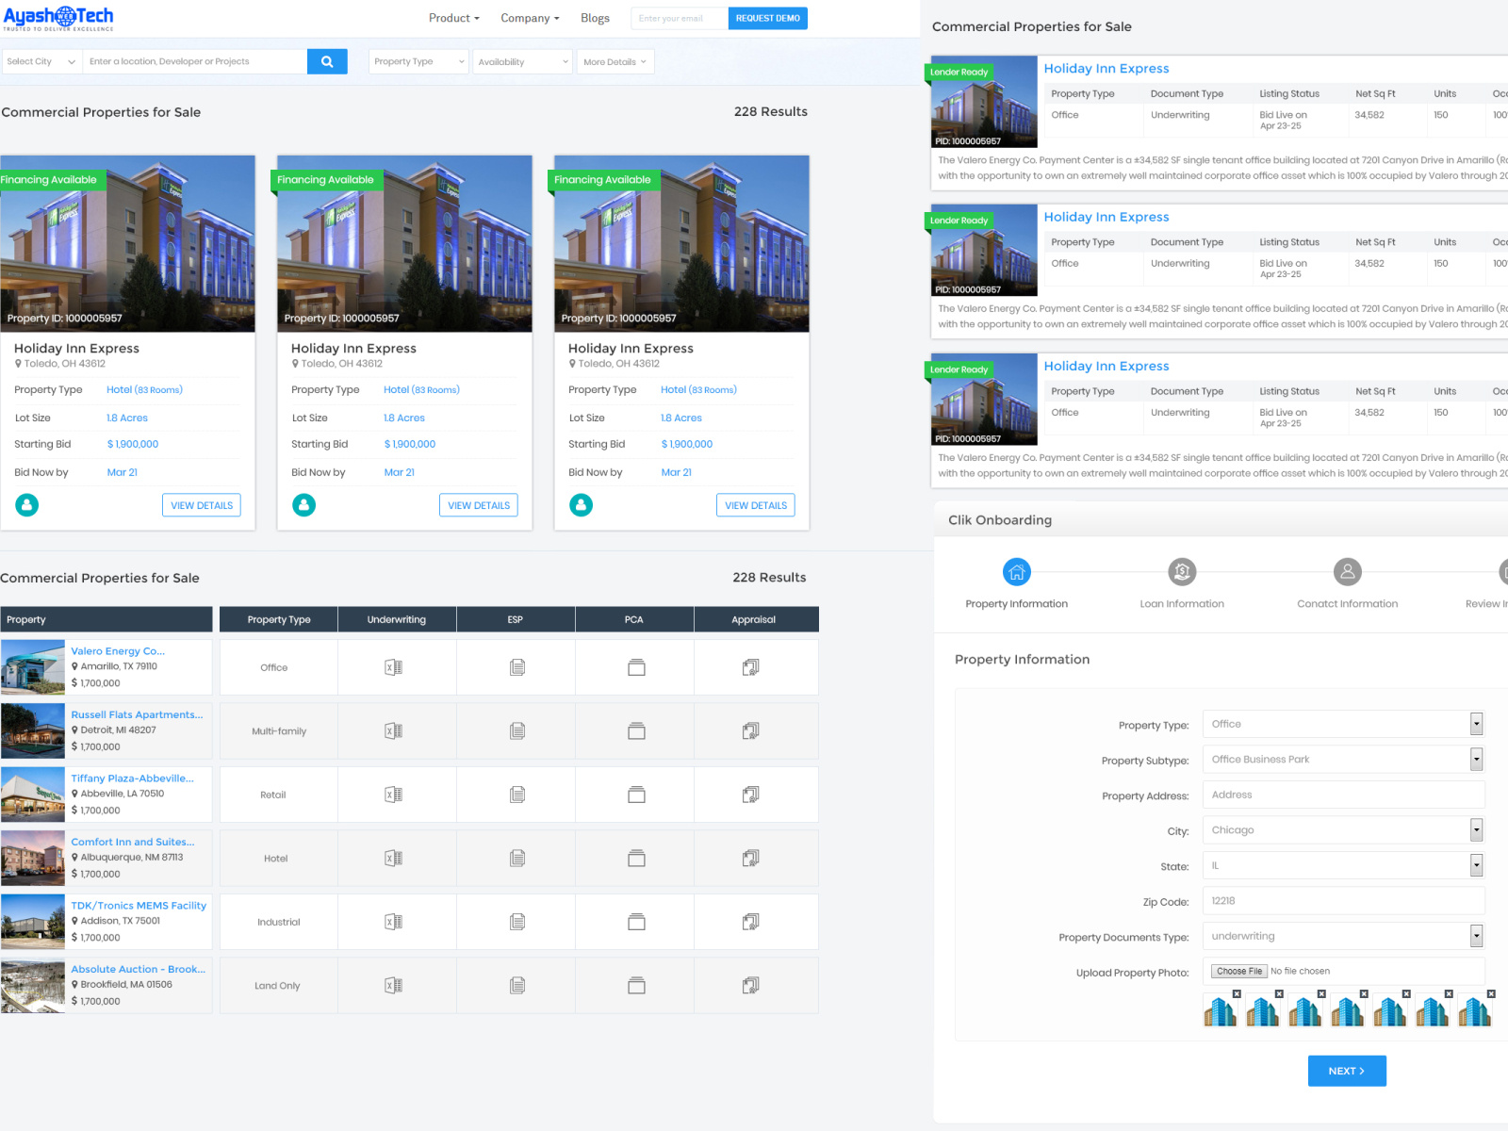Click the blue search magnifier icon
The width and height of the screenshot is (1508, 1131).
click(327, 60)
